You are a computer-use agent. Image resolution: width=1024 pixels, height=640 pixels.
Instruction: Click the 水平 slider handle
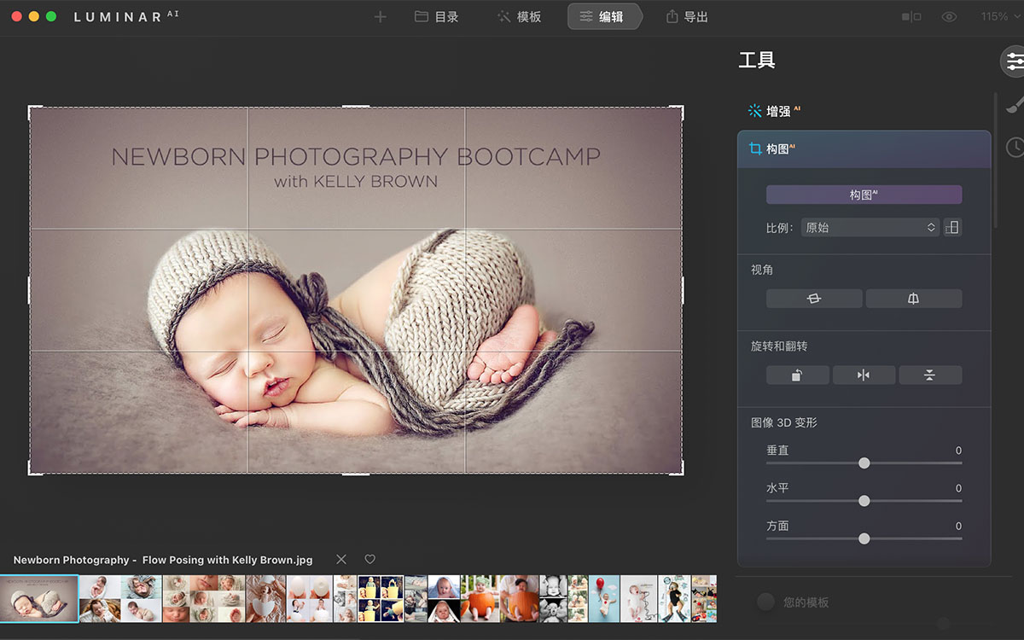864,501
